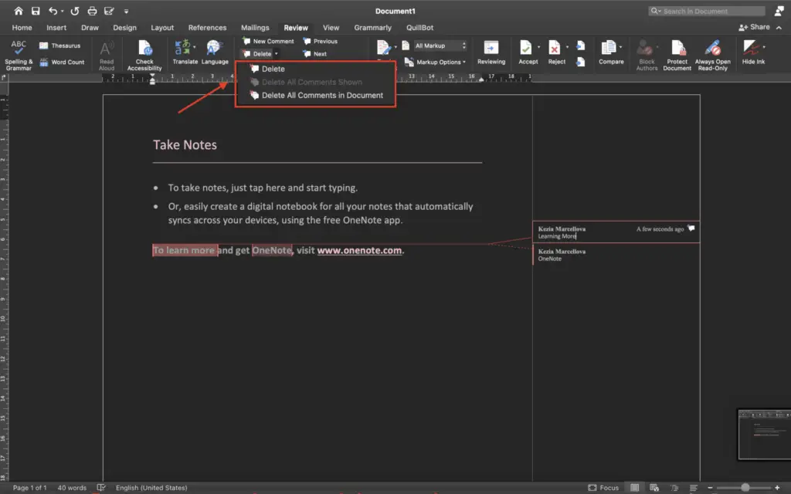Viewport: 791px width, 494px height.
Task: Reject the current tracked change
Action: click(x=556, y=52)
